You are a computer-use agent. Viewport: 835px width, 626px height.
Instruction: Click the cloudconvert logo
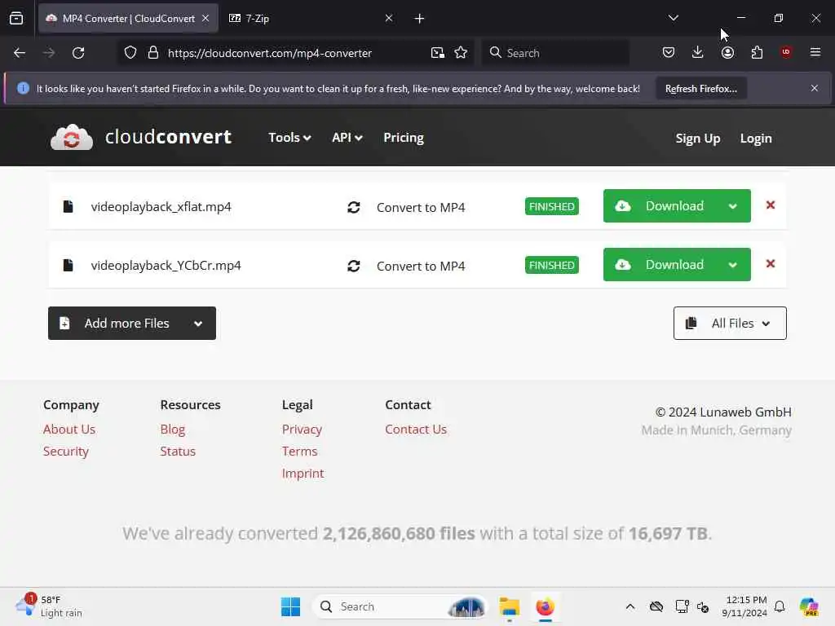pos(141,137)
